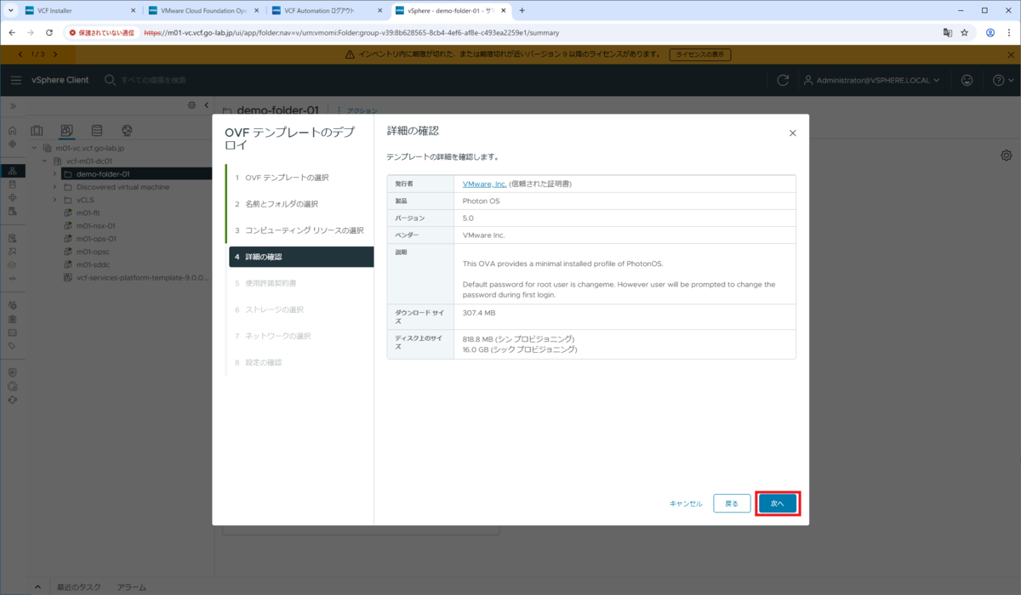The width and height of the screenshot is (1021, 595).
Task: Switch to the VCF Automation browser tab
Action: (x=328, y=11)
